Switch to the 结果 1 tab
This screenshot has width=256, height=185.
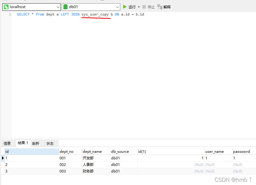click(23, 143)
